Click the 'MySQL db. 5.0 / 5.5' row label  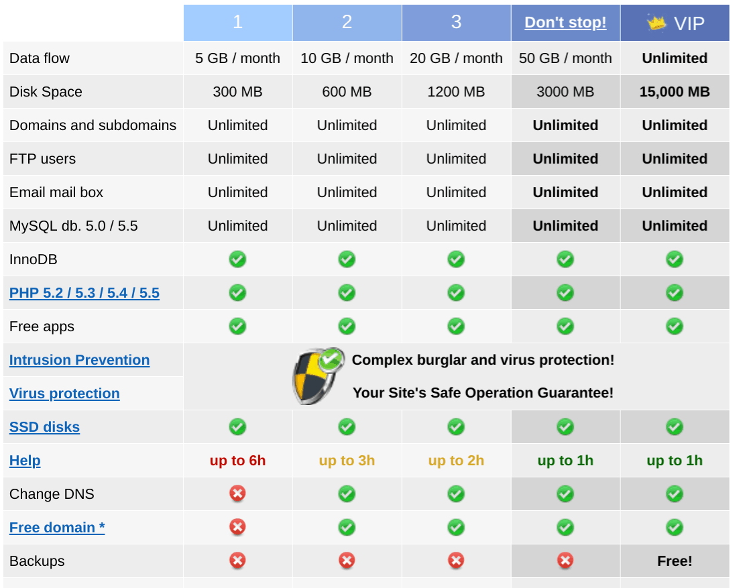(x=74, y=226)
